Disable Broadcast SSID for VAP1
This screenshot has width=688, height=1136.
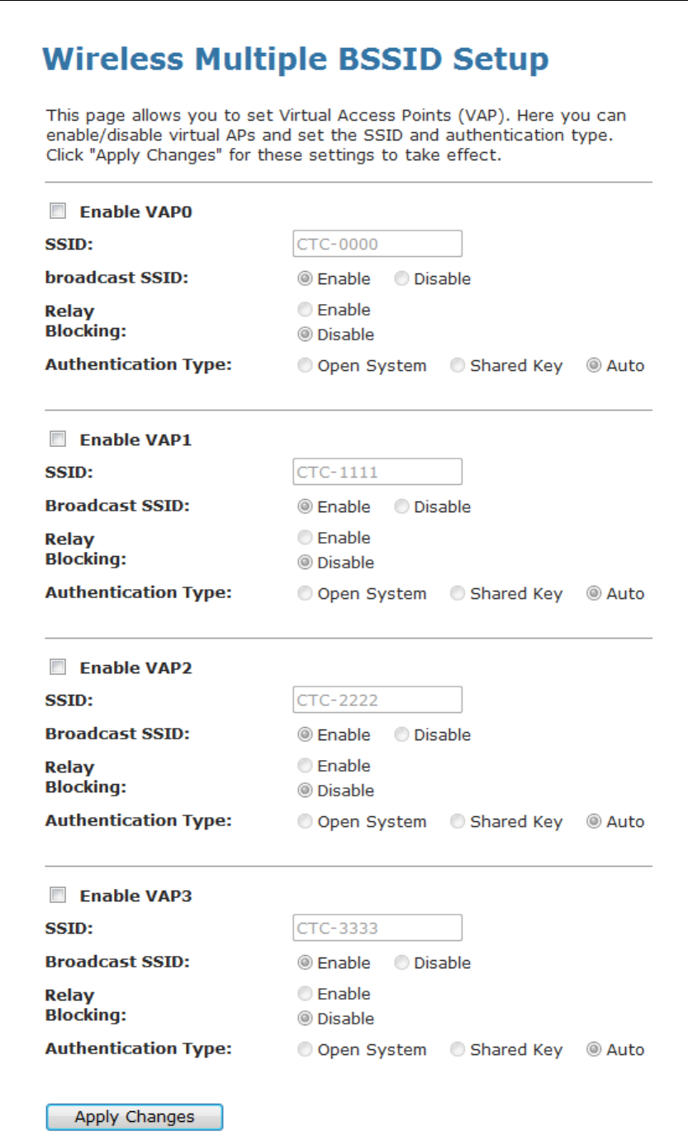pyautogui.click(x=402, y=507)
